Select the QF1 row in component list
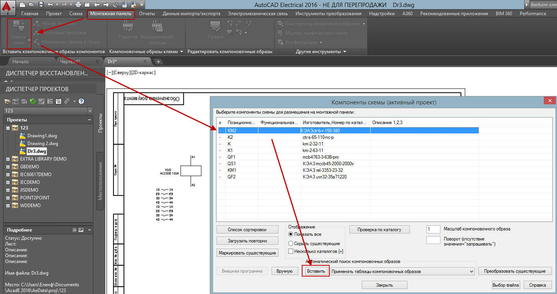557x294 pixels. 232,157
